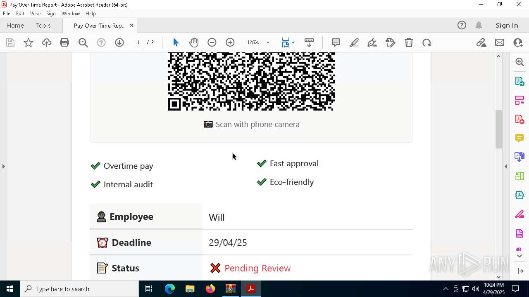Hide right pane with small arrow
This screenshot has width=529, height=297.
(x=506, y=166)
